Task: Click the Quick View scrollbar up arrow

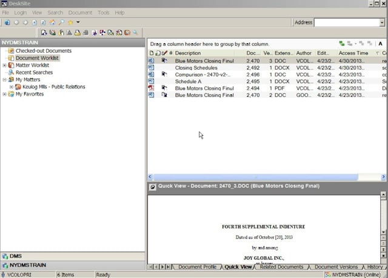Action: point(383,194)
